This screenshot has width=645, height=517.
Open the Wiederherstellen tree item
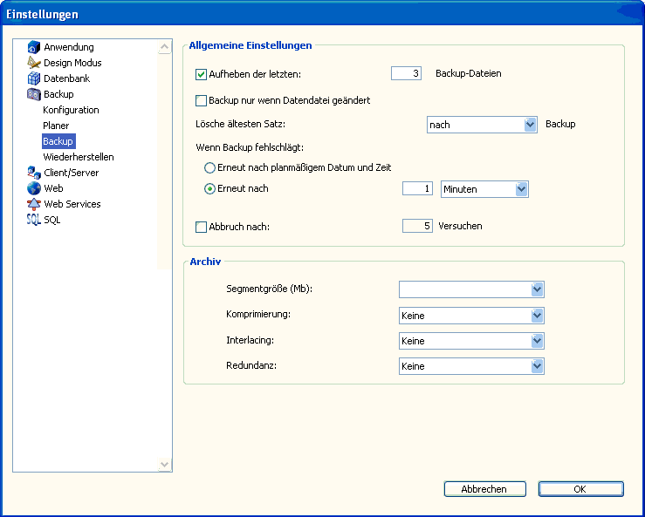(78, 157)
